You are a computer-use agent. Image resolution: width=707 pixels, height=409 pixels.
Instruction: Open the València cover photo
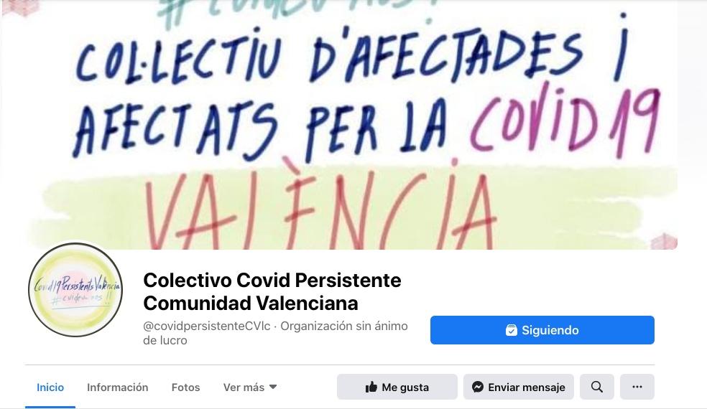click(x=341, y=124)
